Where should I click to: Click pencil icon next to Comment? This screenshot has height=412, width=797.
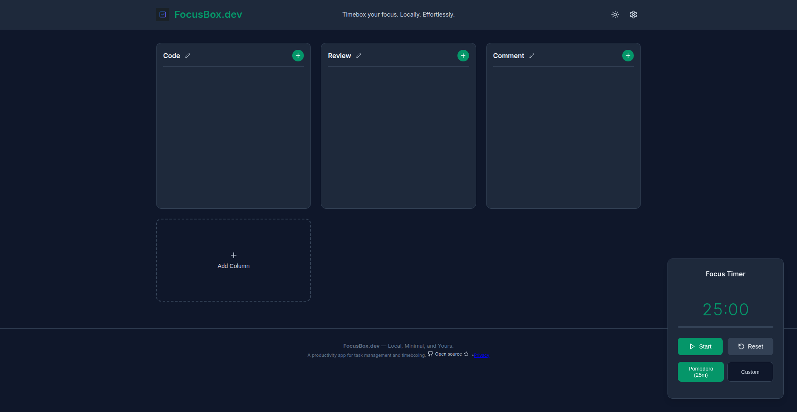pos(532,56)
